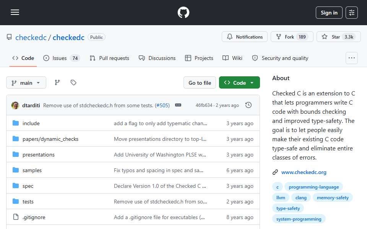Open the hamburger navigation menu
The height and width of the screenshot is (229, 367).
(x=15, y=12)
